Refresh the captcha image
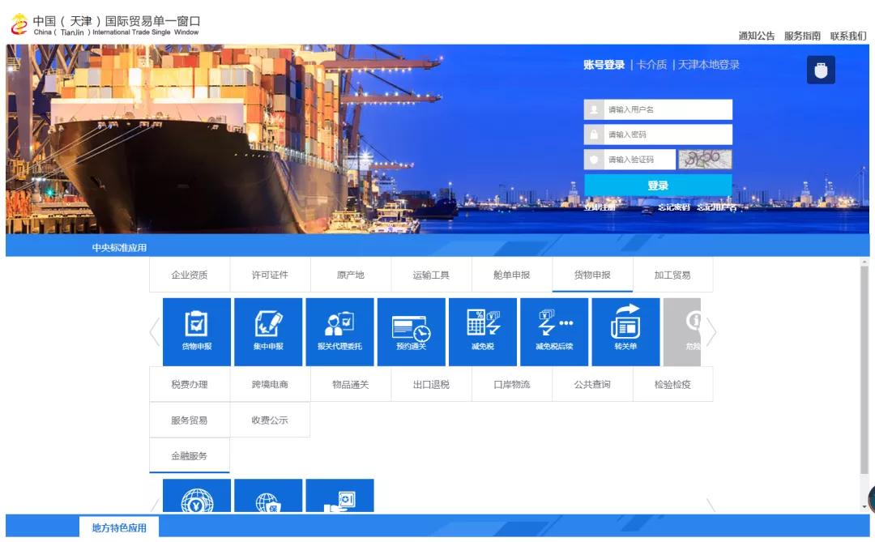The image size is (875, 542). [x=705, y=160]
